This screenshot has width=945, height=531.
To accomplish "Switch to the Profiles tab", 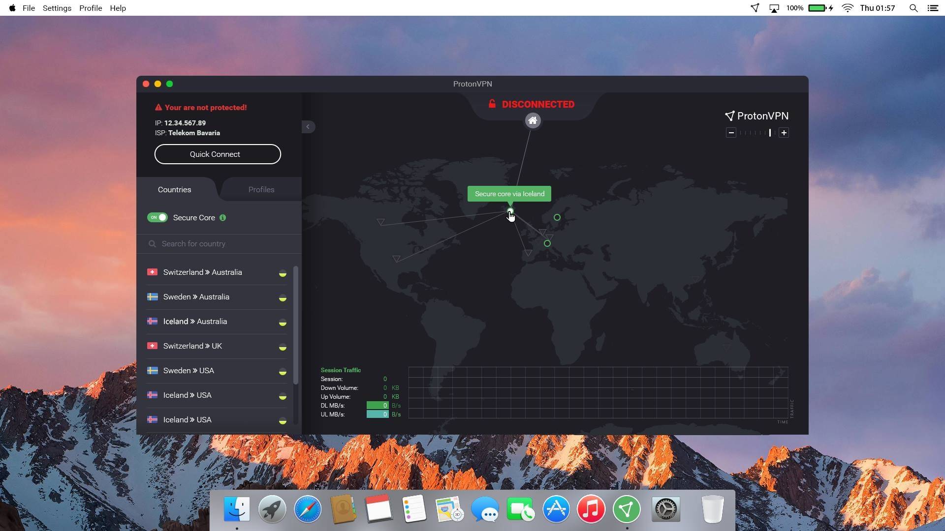I will 261,189.
